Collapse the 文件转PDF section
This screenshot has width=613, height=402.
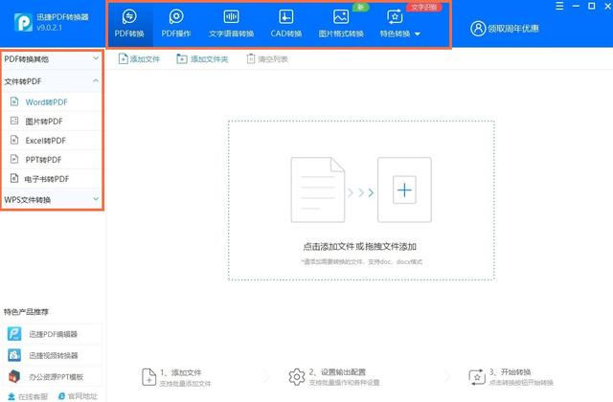pos(52,81)
